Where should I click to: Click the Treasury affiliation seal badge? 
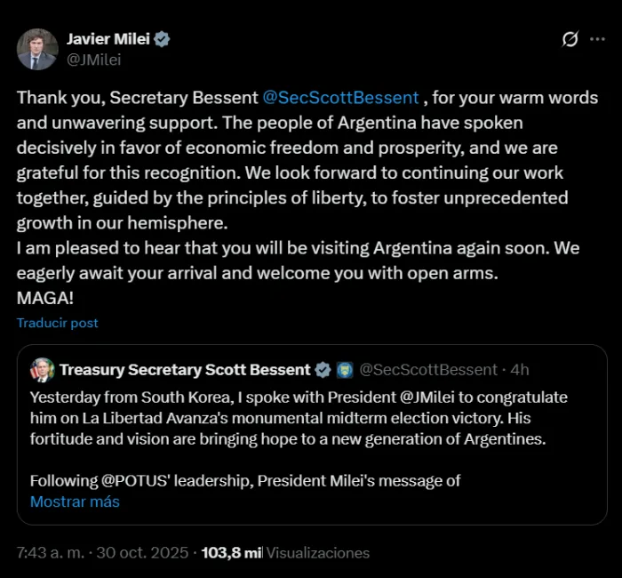pyautogui.click(x=345, y=370)
